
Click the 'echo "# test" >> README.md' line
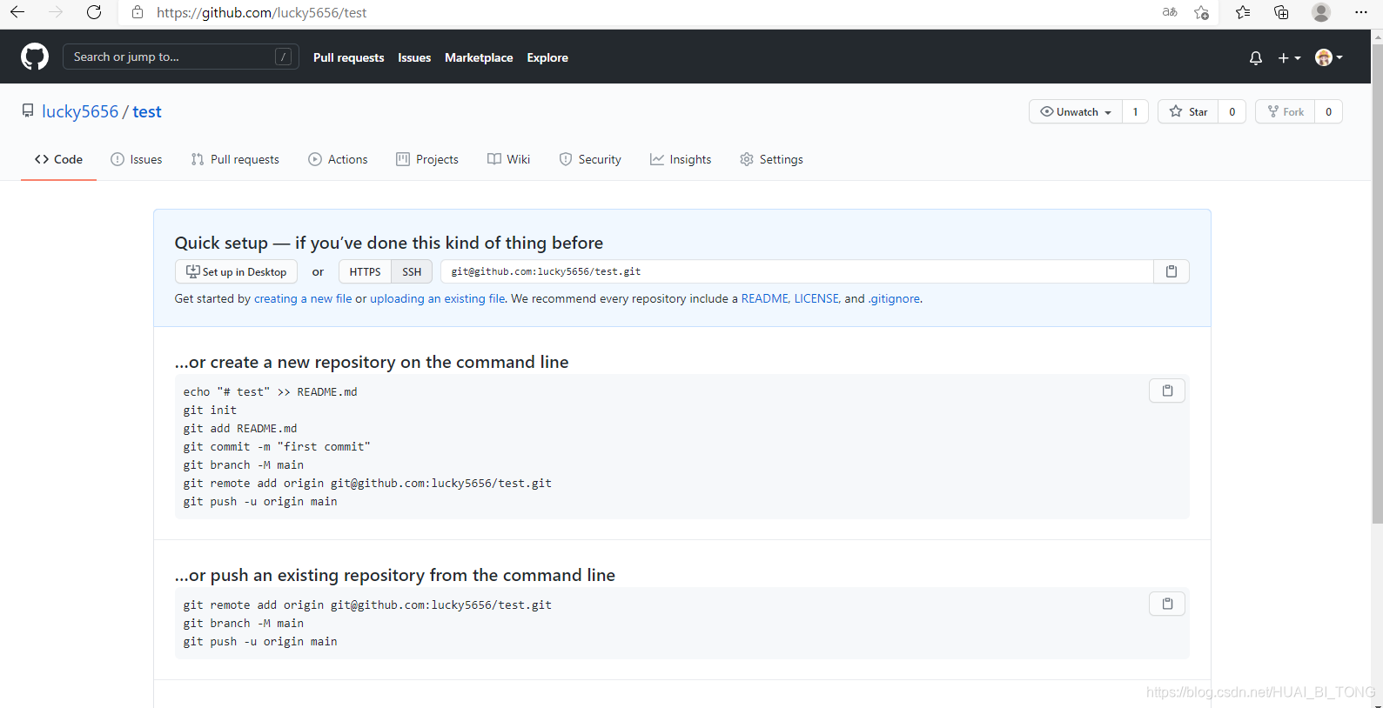(270, 391)
